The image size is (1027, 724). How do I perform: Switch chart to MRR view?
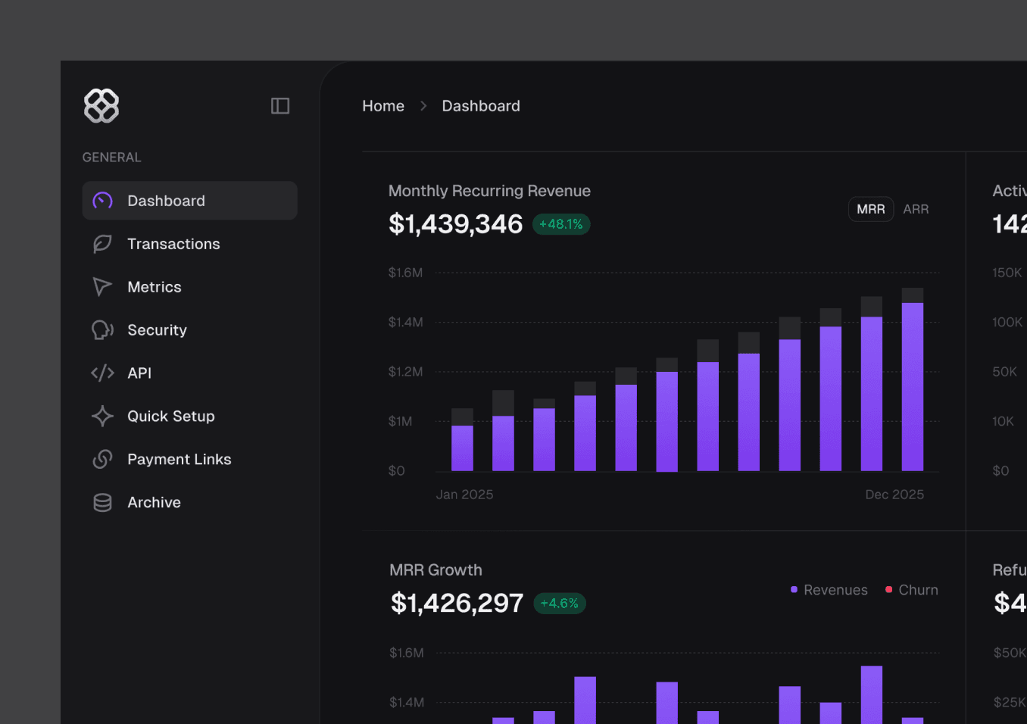(871, 209)
